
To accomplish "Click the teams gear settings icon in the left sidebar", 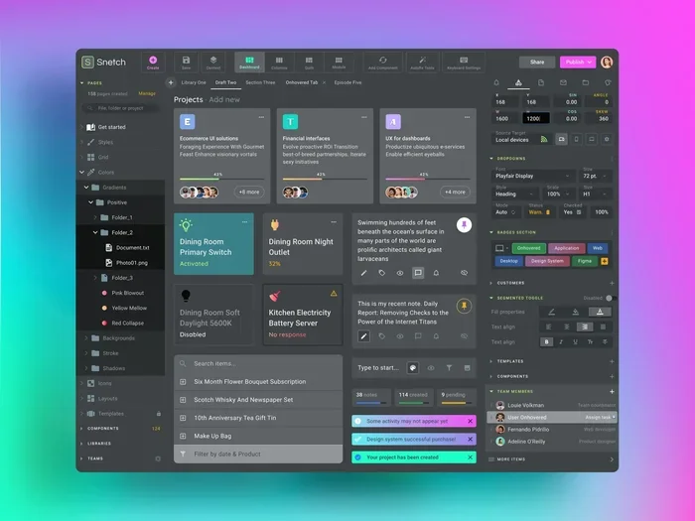I will click(158, 458).
